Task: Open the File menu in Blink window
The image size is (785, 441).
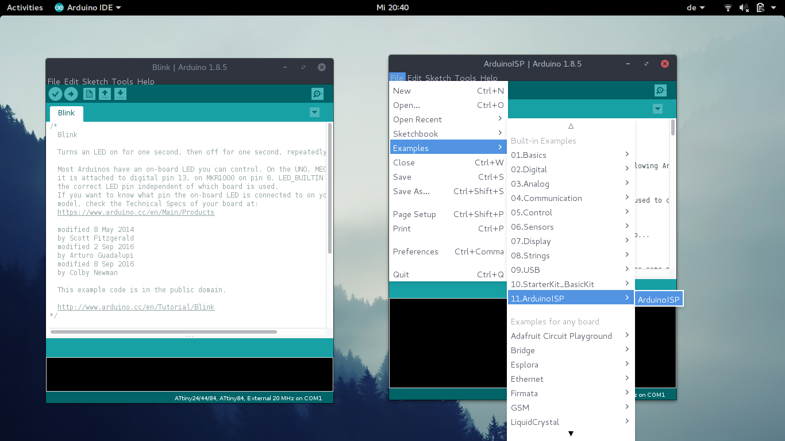Action: click(54, 82)
